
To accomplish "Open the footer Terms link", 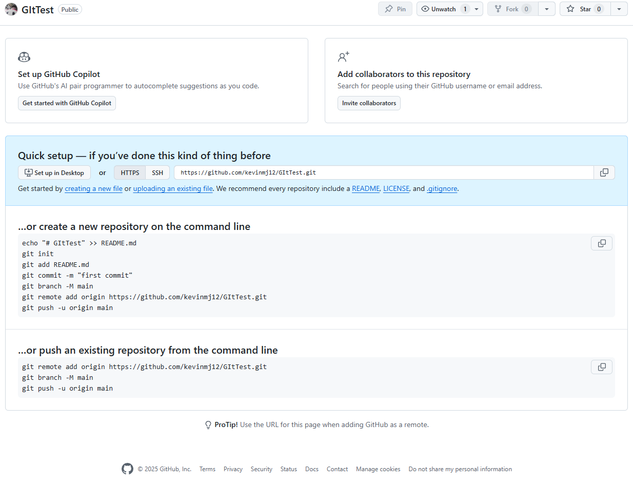I will [x=207, y=469].
